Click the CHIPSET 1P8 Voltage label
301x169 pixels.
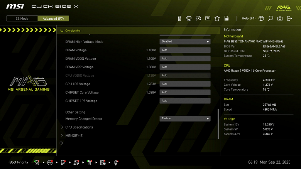tap(81, 101)
